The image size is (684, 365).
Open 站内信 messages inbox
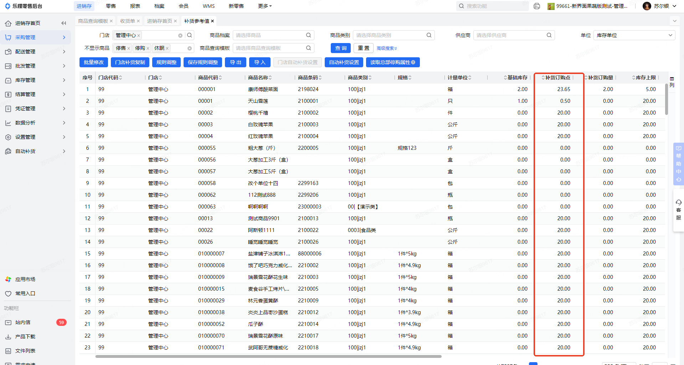[23, 322]
